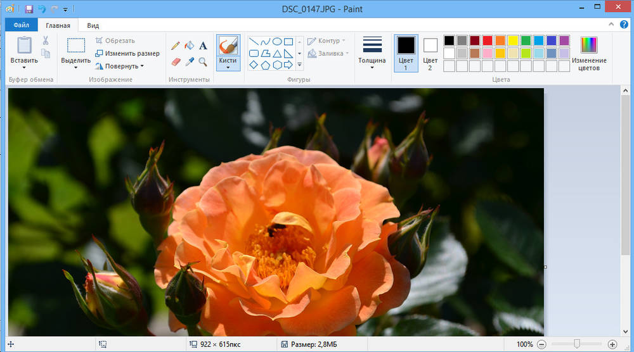Switch to the Вид tab
This screenshot has width=634, height=352.
point(93,25)
